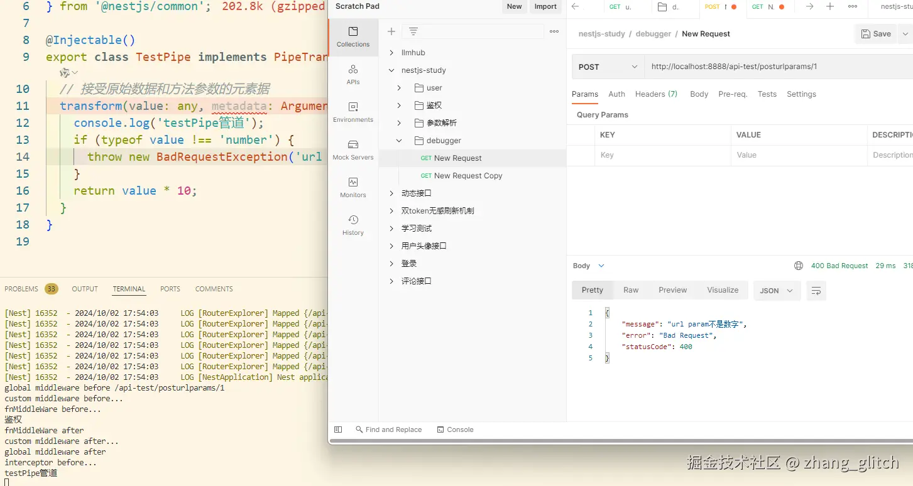The image size is (913, 486).
Task: Expand the 动态接口 collection
Action: (391, 193)
